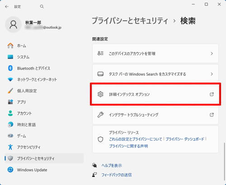
Task: Select the ホーム home icon
Action: pos(10,46)
